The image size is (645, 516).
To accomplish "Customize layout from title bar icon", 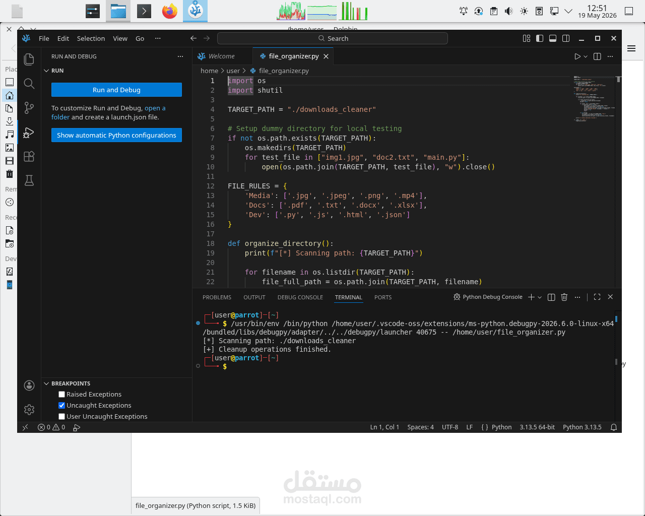I will click(x=527, y=38).
